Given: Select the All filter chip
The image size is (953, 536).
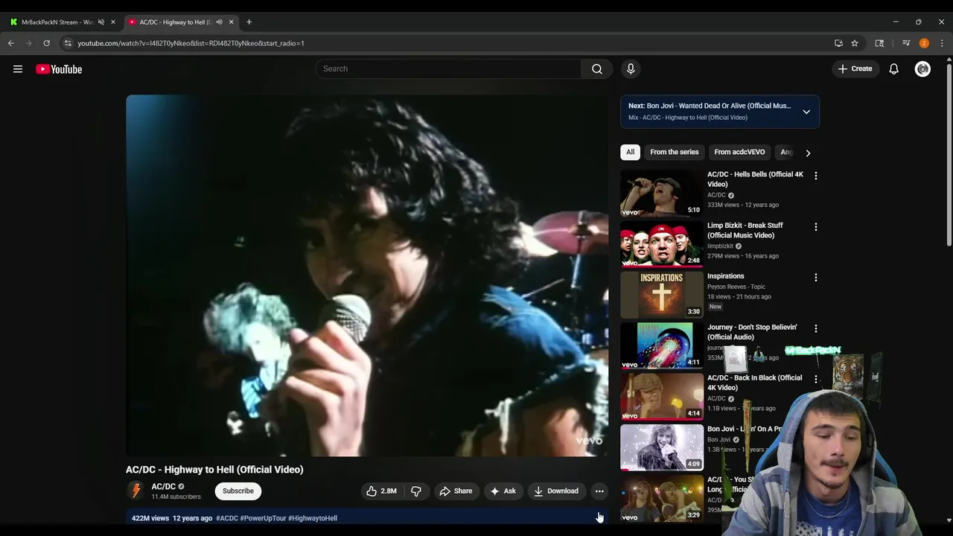Looking at the screenshot, I should (630, 152).
